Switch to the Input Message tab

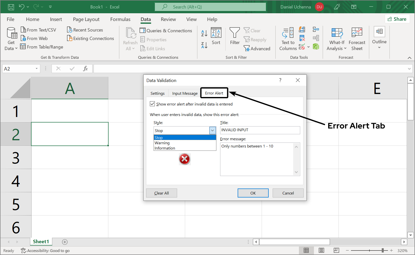tap(185, 93)
